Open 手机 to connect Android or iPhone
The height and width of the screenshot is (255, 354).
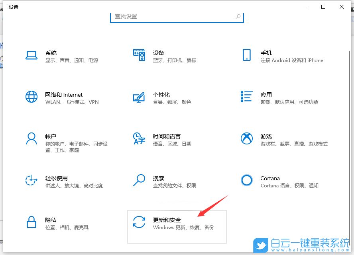pyautogui.click(x=266, y=56)
